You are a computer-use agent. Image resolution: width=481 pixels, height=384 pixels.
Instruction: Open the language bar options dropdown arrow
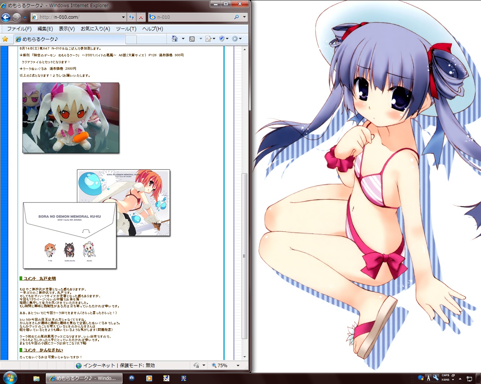(x=453, y=380)
